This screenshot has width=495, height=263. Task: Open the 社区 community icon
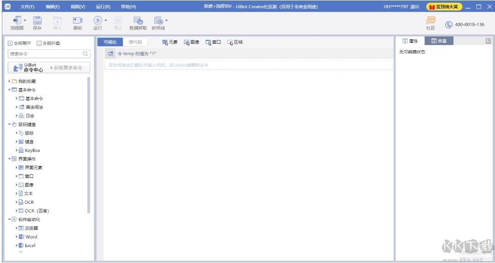[431, 23]
